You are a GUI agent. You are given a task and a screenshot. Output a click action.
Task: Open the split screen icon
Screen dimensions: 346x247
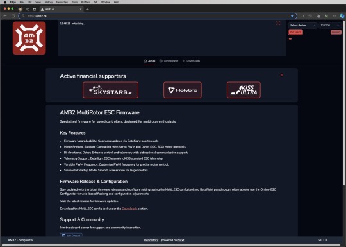coord(302,16)
